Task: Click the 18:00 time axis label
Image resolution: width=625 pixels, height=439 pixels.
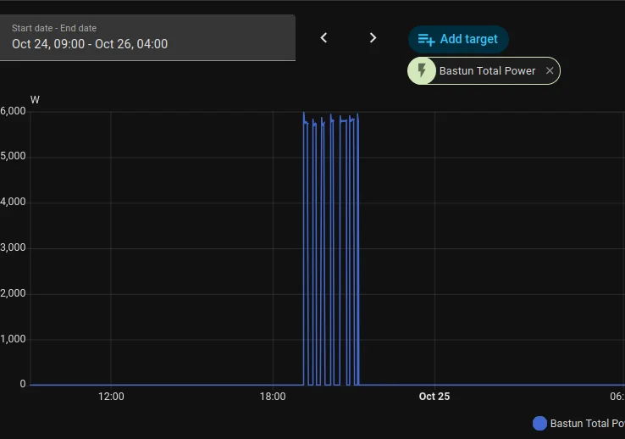Action: [x=273, y=397]
